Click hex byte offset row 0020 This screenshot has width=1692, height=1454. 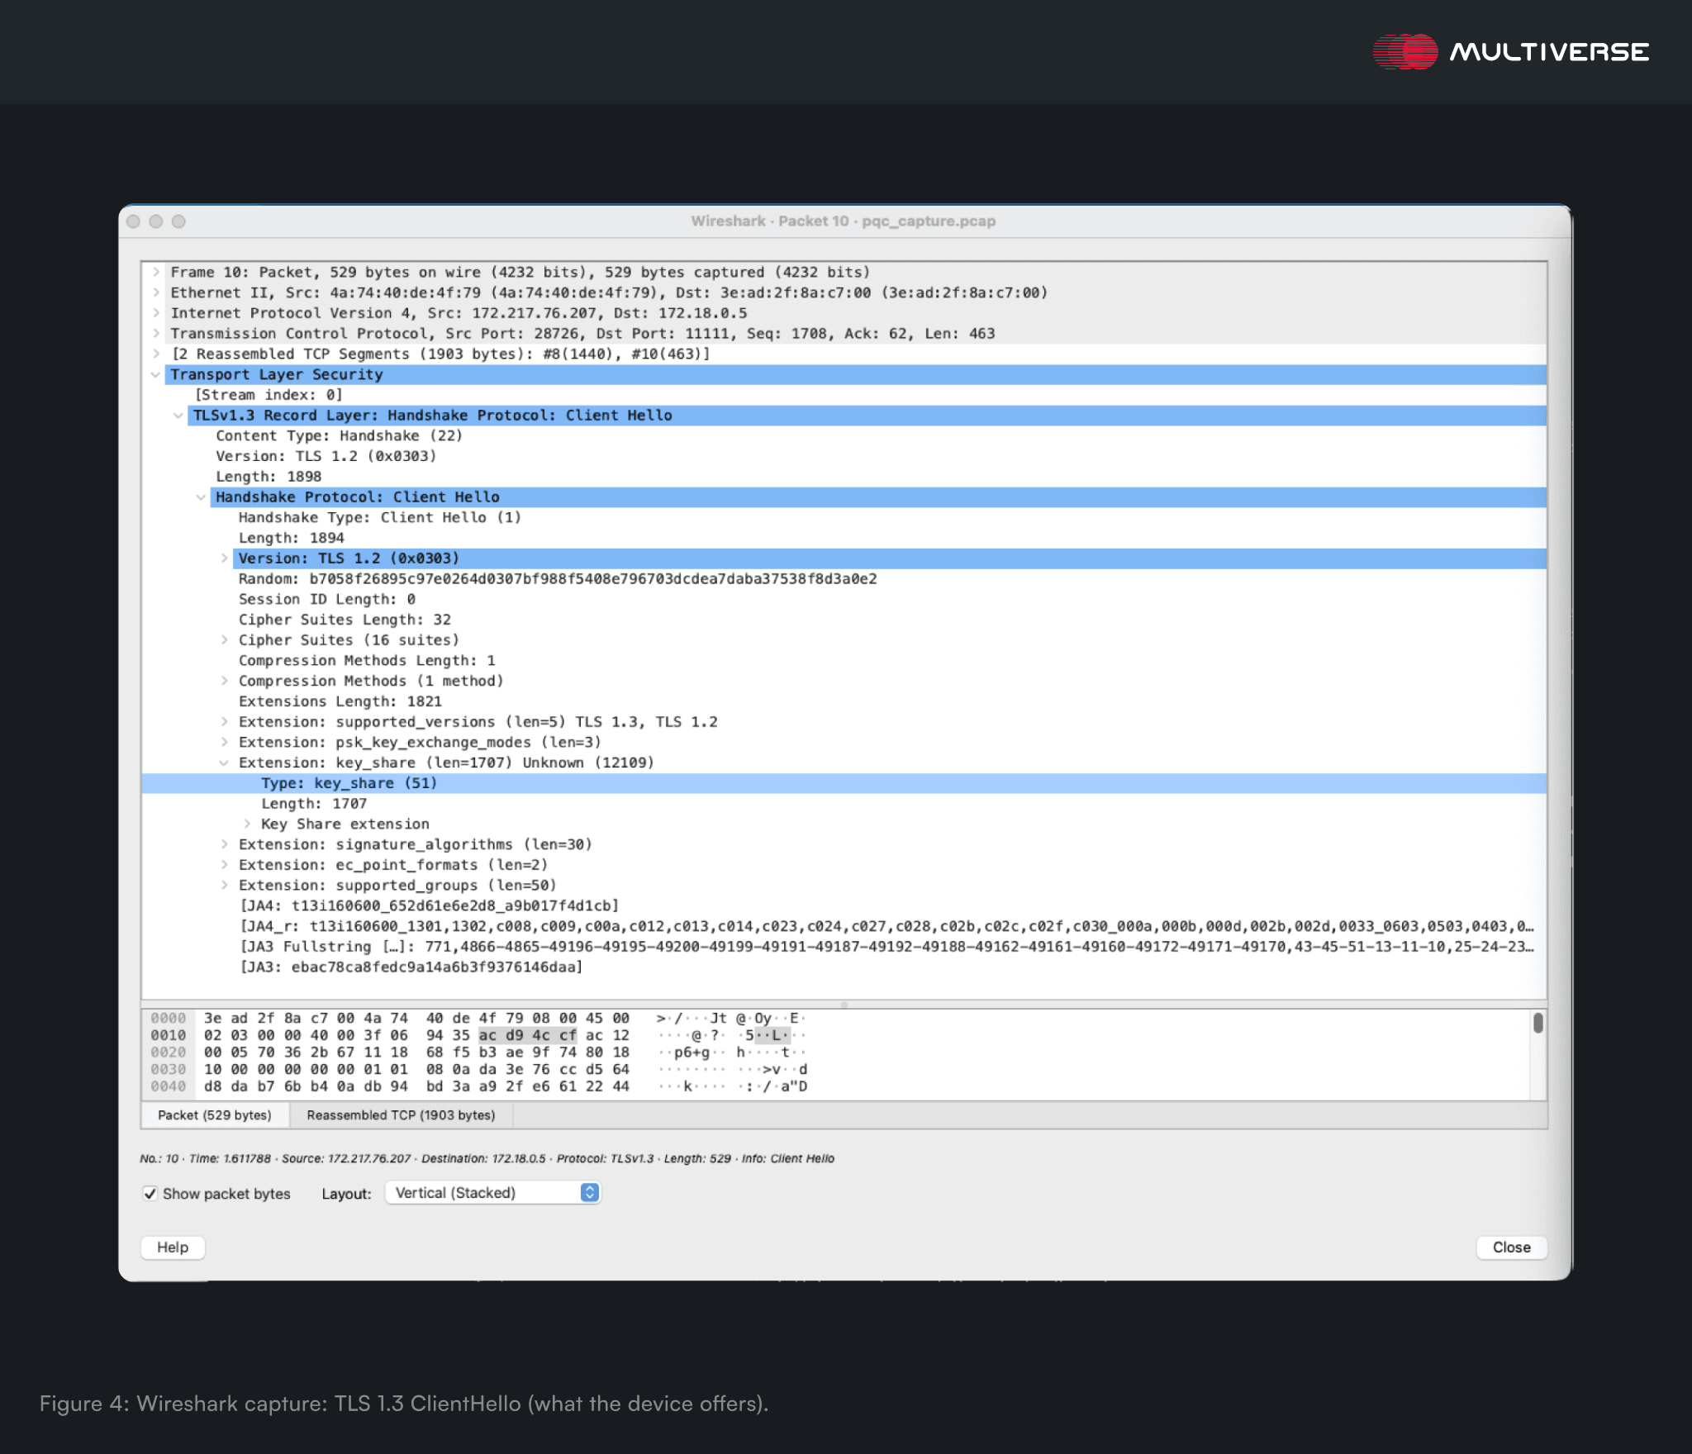point(169,1052)
